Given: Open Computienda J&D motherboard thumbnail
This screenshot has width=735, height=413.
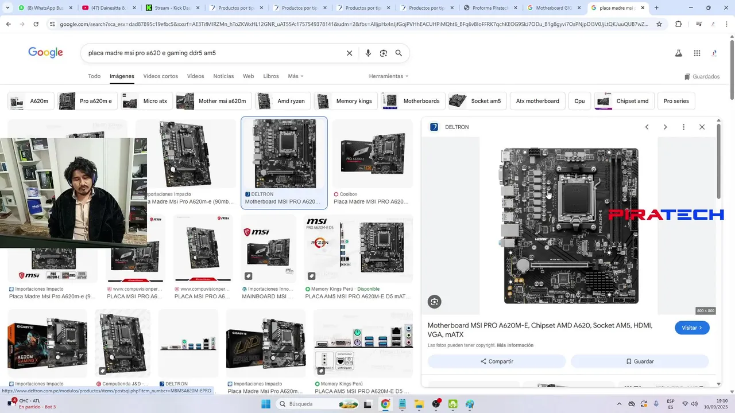Looking at the screenshot, I should 122,342.
